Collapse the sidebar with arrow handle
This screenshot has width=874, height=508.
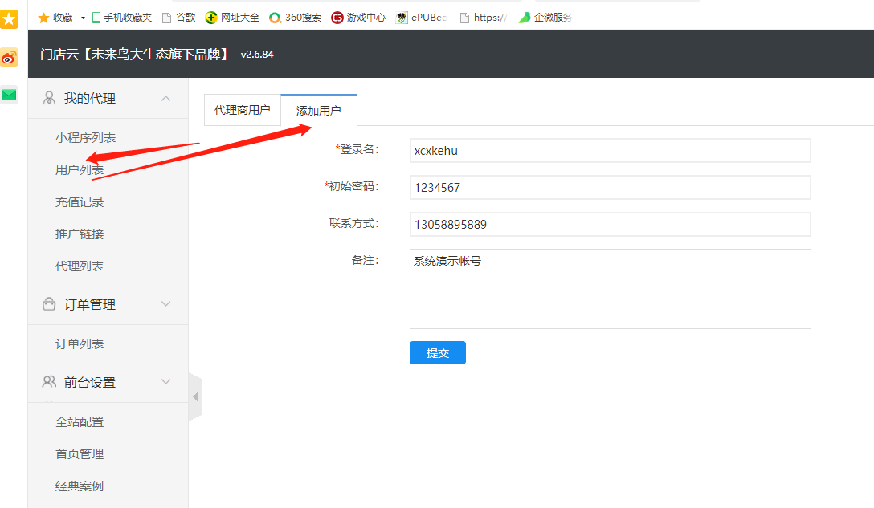coord(195,396)
